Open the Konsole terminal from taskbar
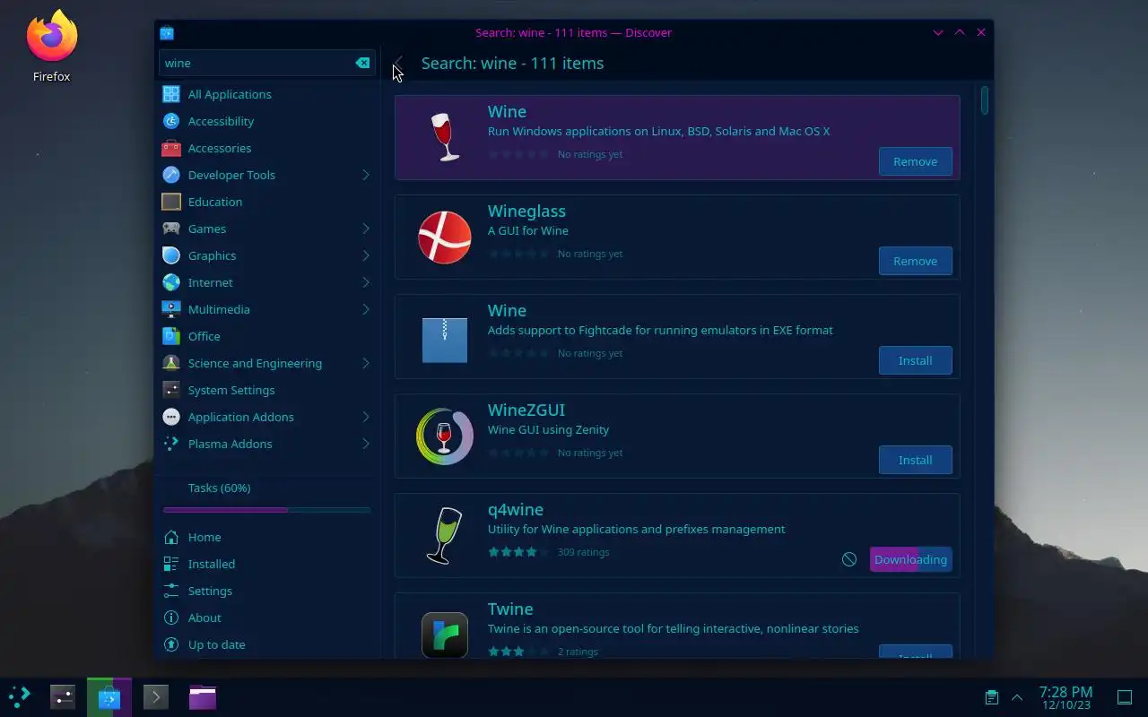1148x717 pixels. pyautogui.click(x=156, y=696)
